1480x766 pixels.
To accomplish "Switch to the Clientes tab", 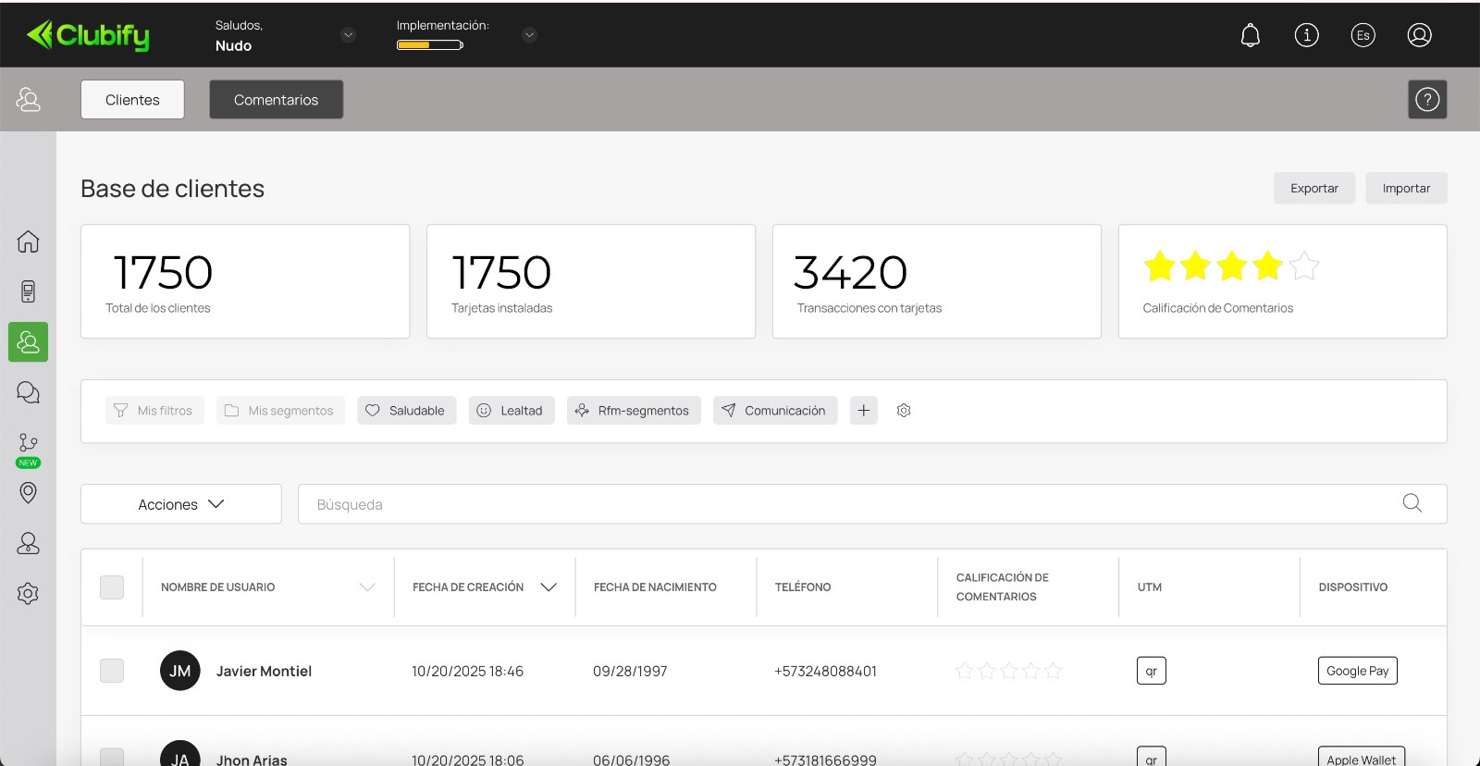I will 132,99.
